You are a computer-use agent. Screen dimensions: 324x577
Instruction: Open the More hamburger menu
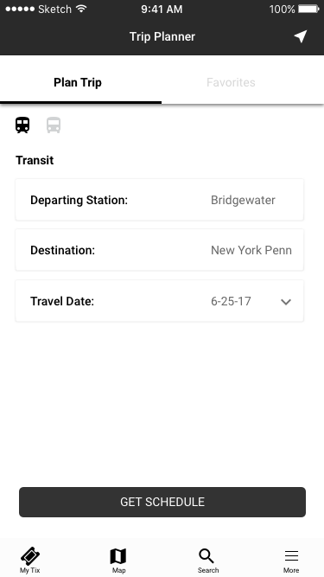291,555
